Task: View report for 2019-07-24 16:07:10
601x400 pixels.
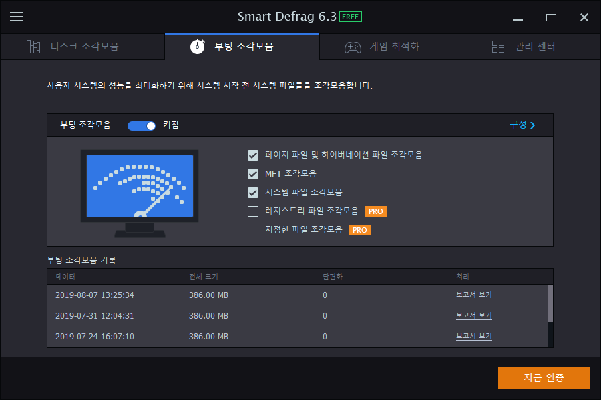Action: point(473,336)
